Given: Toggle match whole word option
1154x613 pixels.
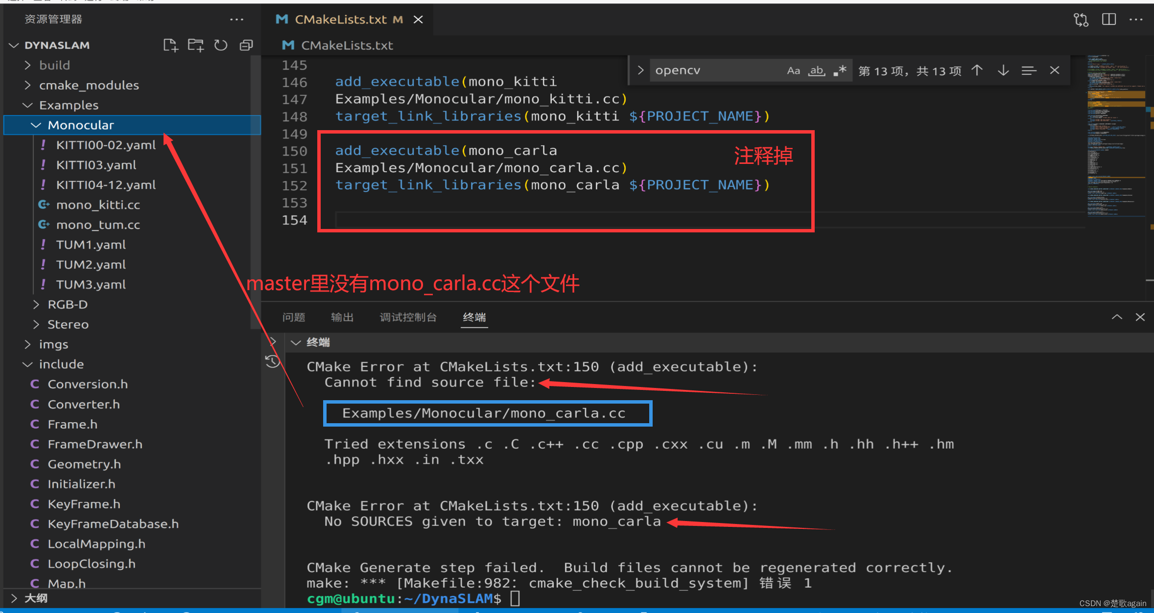Looking at the screenshot, I should point(816,71).
